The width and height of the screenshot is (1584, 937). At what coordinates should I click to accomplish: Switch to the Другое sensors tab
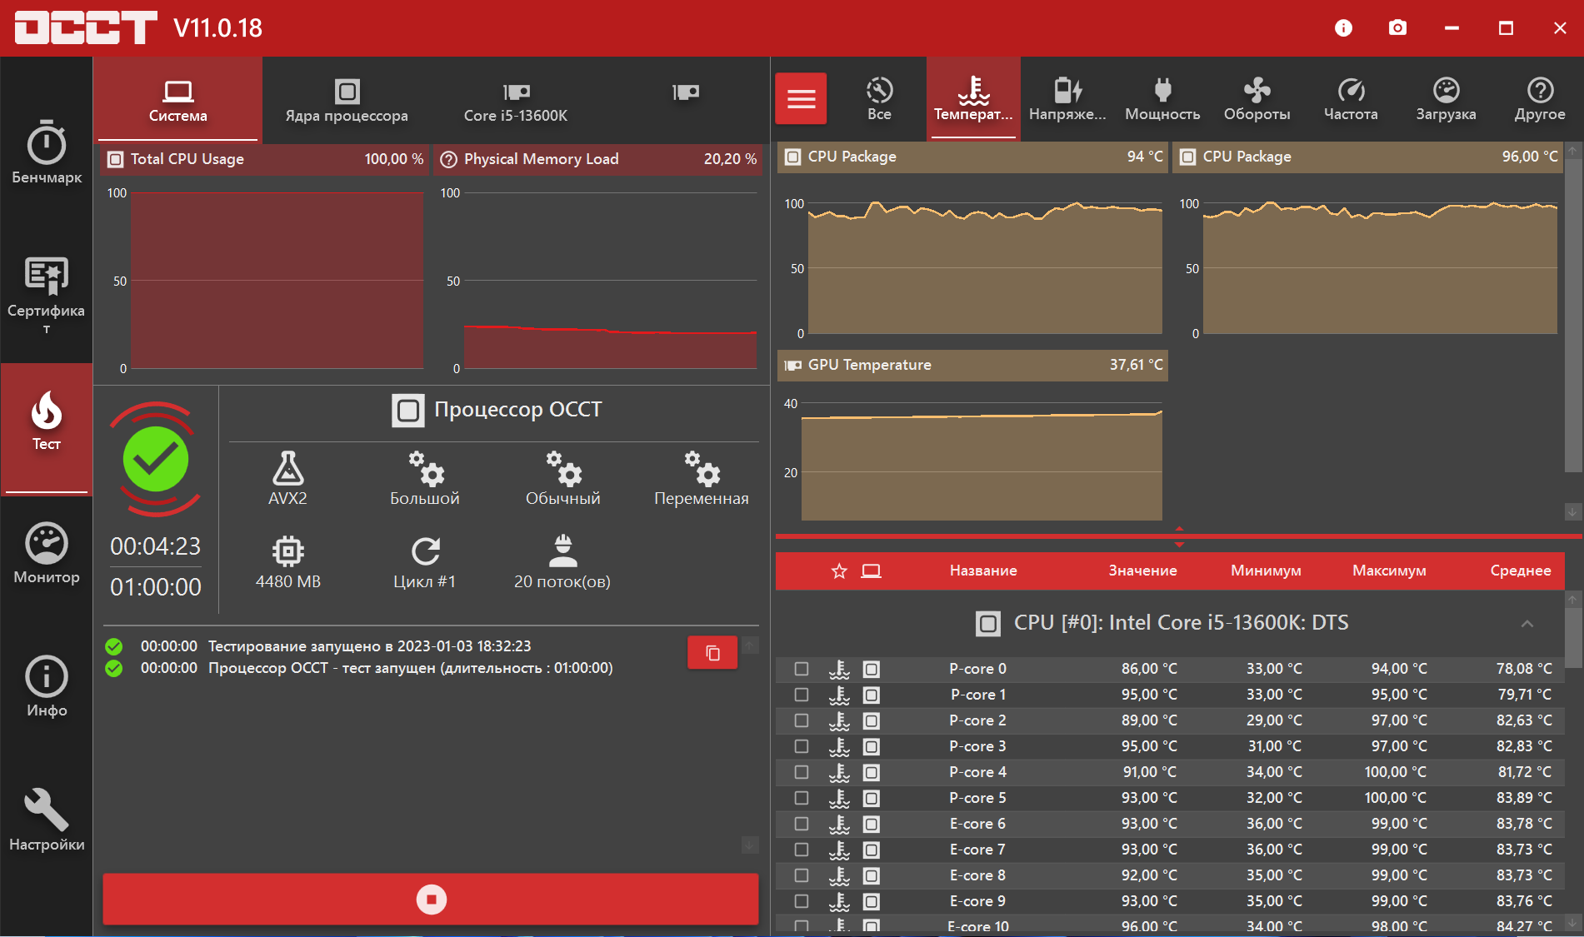(x=1540, y=98)
